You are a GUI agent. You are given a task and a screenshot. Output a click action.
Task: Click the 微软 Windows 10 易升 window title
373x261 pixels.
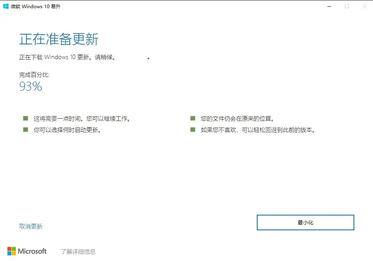tap(36, 7)
